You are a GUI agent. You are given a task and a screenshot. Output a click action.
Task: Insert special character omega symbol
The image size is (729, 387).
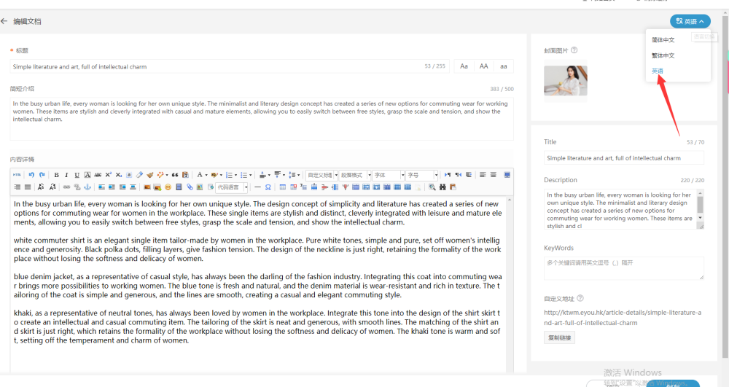(268, 187)
